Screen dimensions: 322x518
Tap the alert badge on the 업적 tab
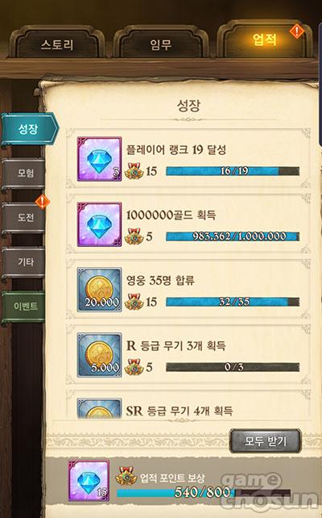[x=297, y=31]
